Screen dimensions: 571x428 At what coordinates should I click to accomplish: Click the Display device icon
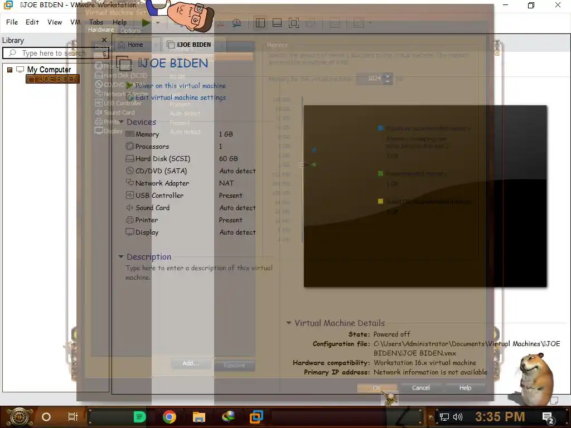[x=129, y=232]
